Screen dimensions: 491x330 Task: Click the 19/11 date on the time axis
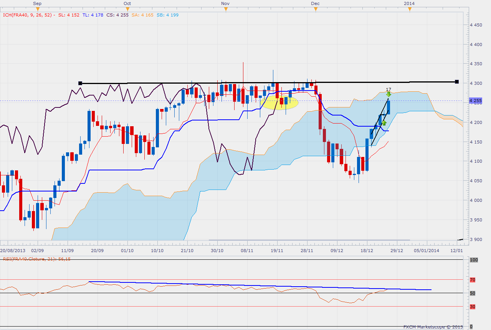click(277, 251)
